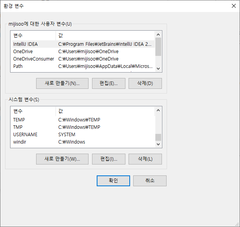
Task: Click the TEMP value C:\Windows\TEMP
Action: click(79, 120)
